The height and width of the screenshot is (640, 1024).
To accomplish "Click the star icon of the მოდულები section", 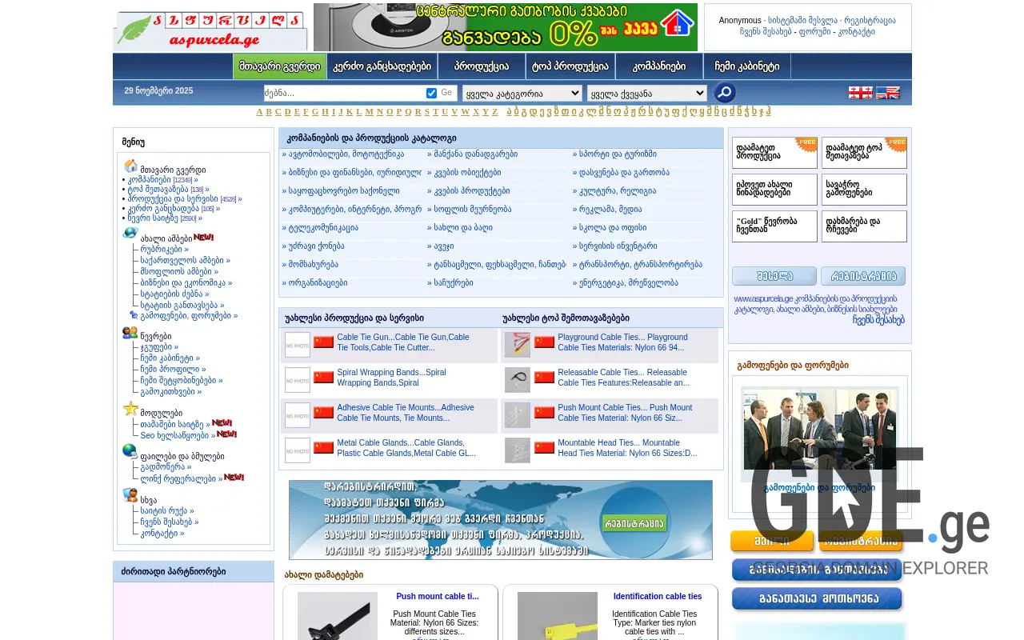I will pyautogui.click(x=130, y=408).
